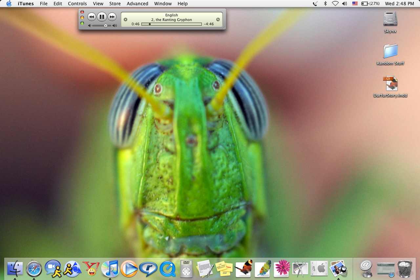
Task: Open the Advanced menu
Action: (x=137, y=4)
